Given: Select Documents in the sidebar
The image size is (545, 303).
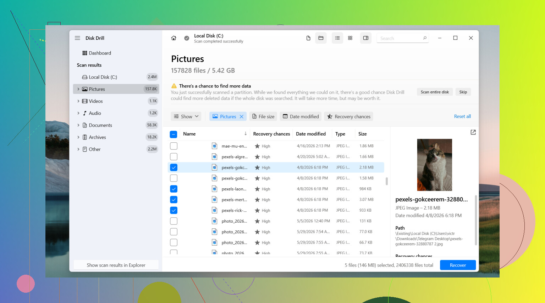Looking at the screenshot, I should (116, 125).
